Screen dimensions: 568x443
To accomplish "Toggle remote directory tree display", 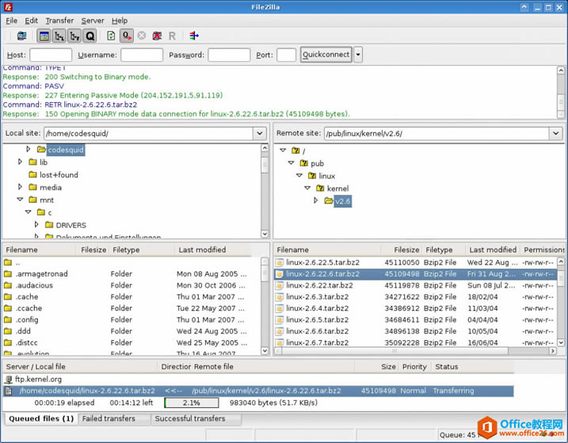I will click(74, 36).
